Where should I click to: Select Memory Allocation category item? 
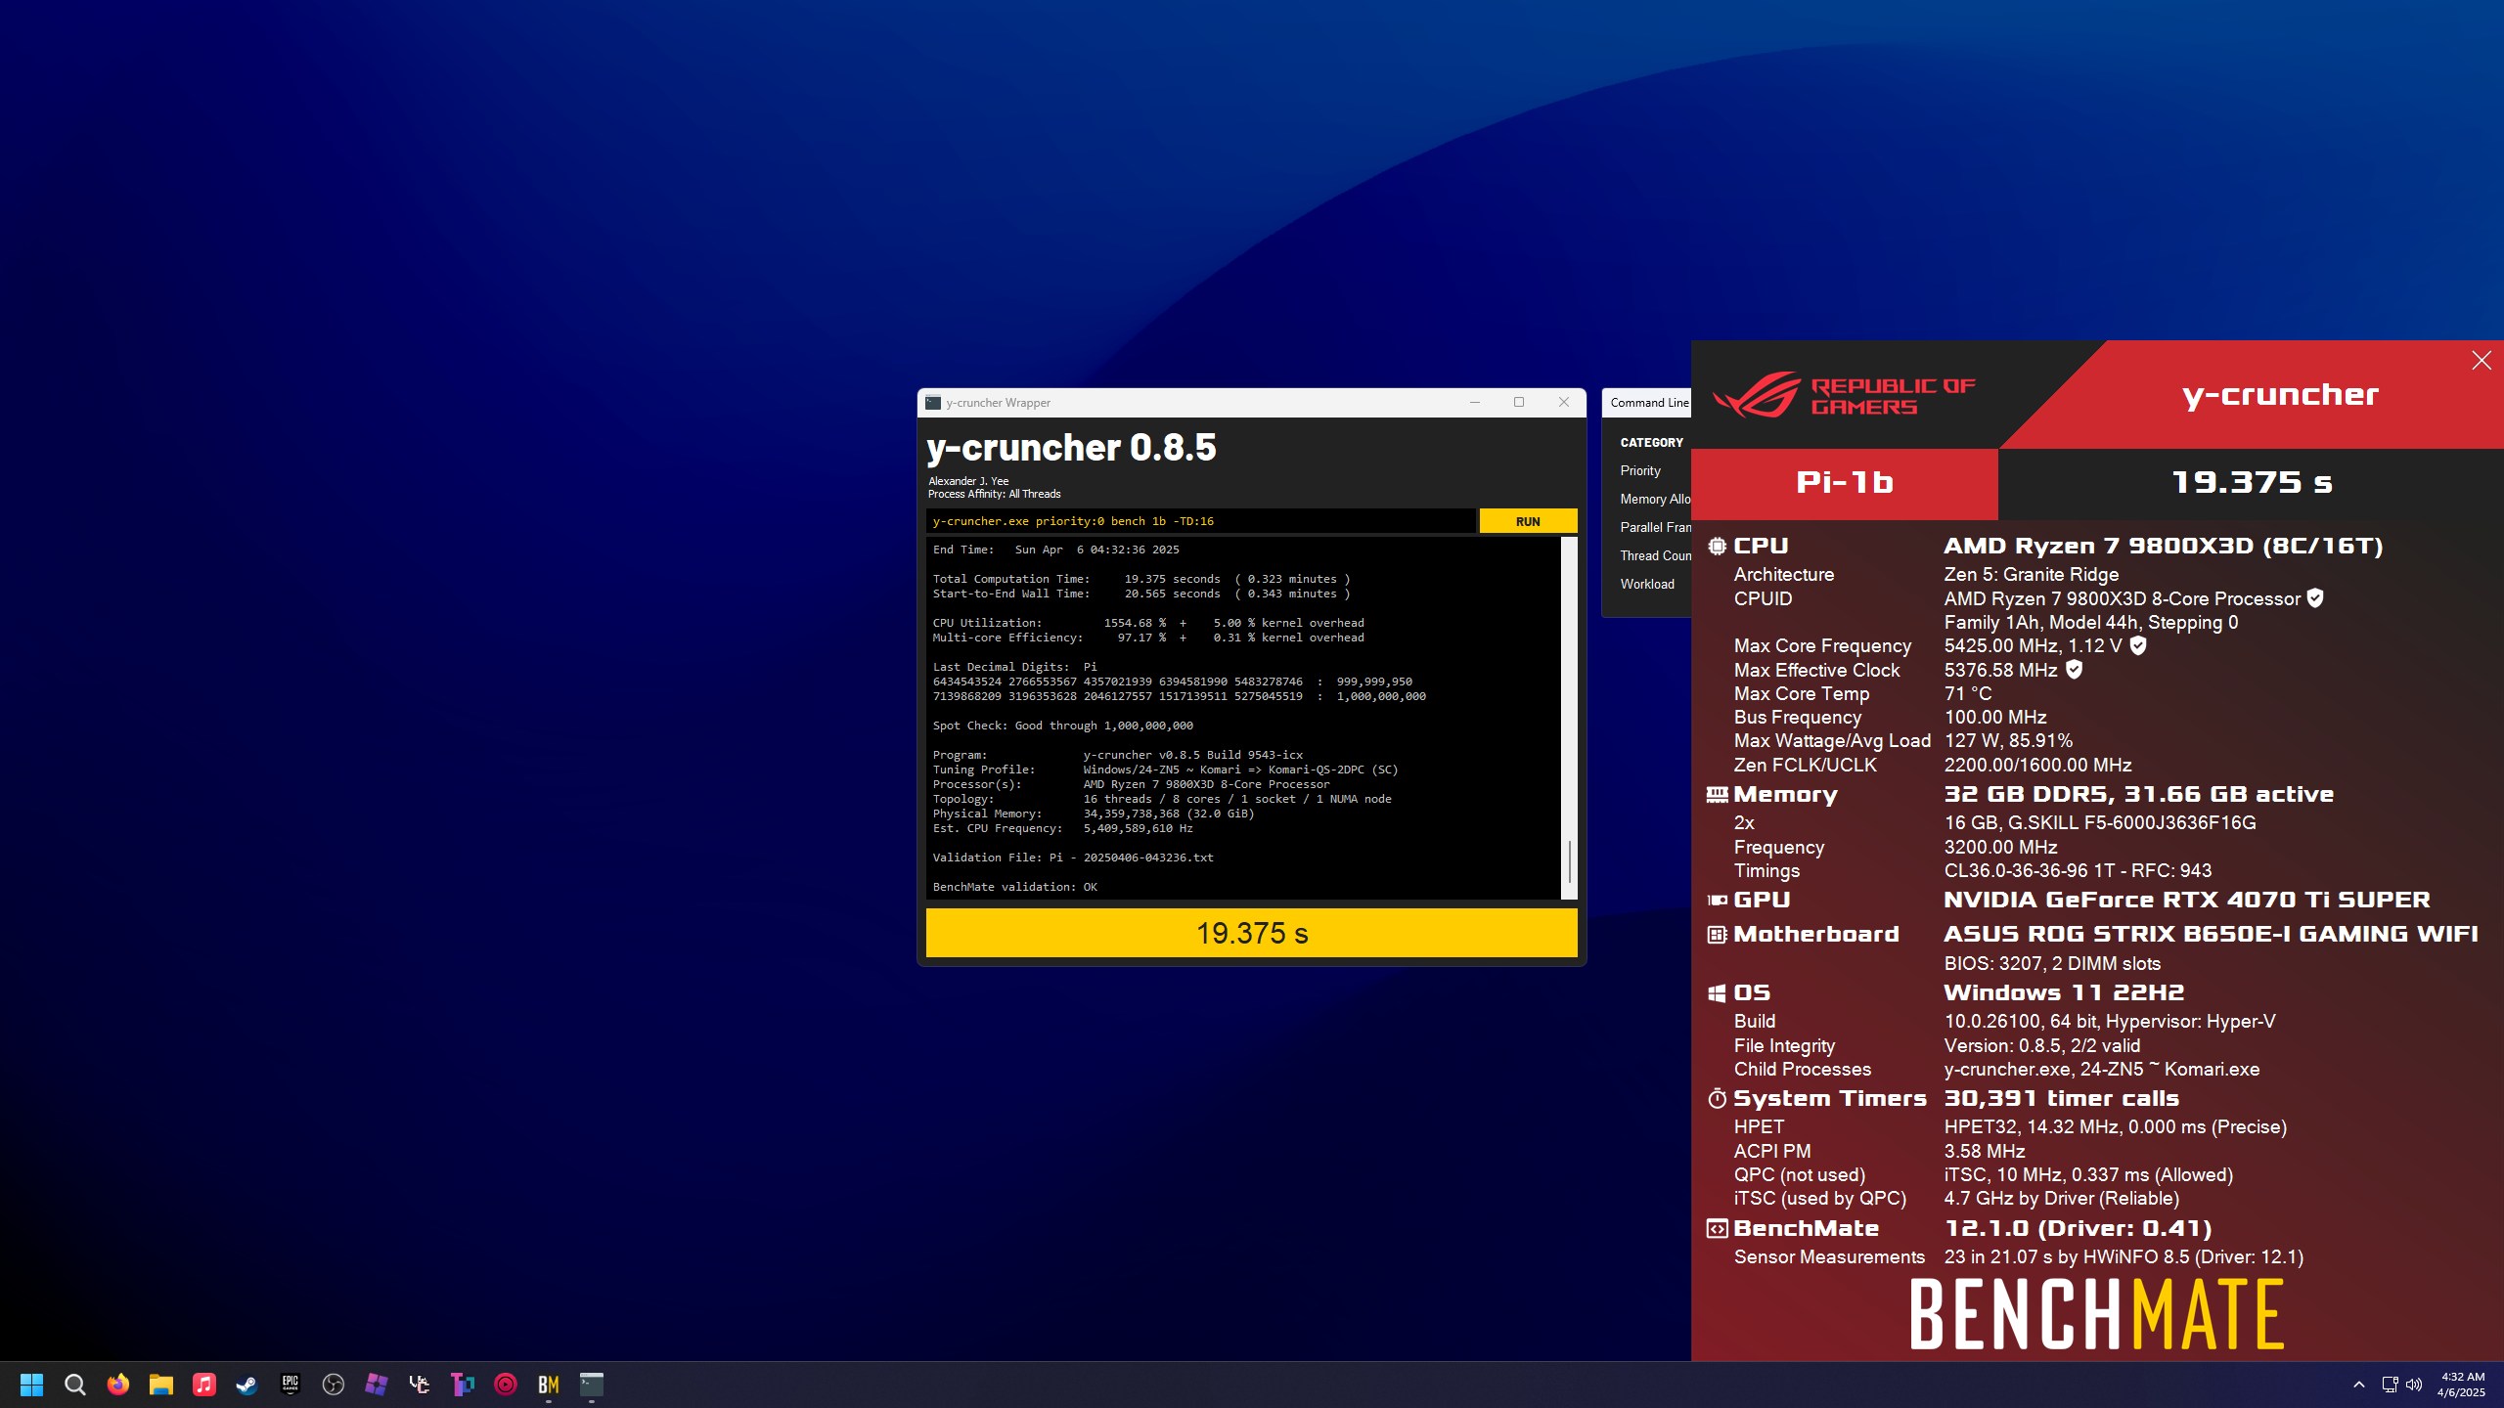[1655, 499]
